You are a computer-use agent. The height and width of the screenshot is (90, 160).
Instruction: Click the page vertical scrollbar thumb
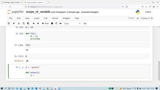159,70
